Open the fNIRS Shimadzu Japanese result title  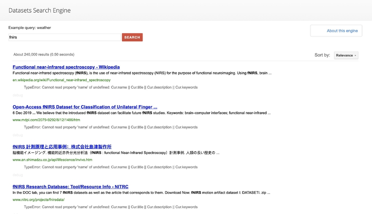[62, 147]
